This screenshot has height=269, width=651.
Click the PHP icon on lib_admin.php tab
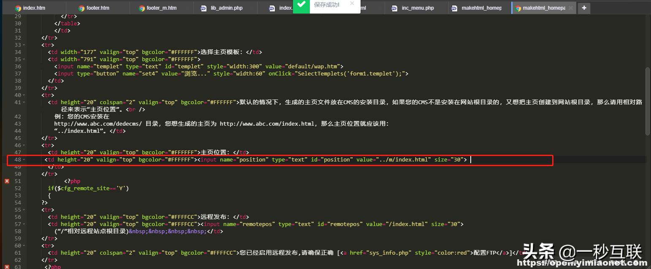tap(203, 8)
